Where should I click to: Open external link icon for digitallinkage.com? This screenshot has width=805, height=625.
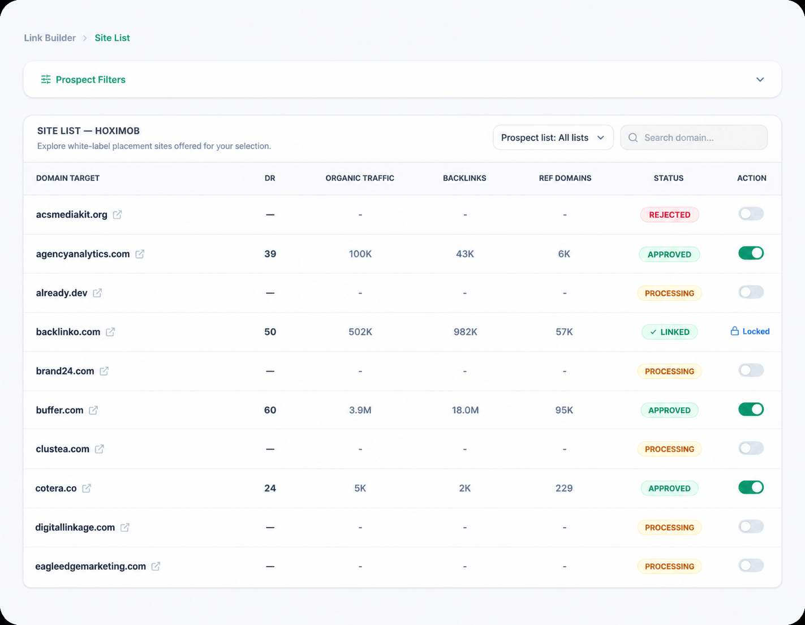(125, 527)
